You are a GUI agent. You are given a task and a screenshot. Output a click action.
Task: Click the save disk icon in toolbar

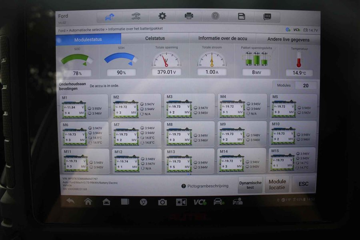click(x=241, y=16)
